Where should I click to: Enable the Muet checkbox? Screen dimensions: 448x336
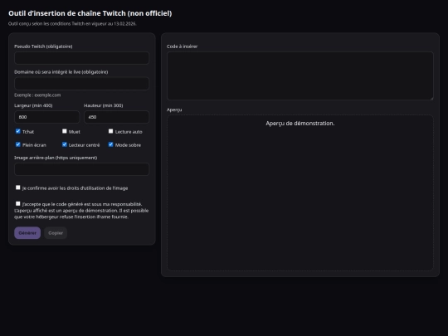(x=64, y=131)
